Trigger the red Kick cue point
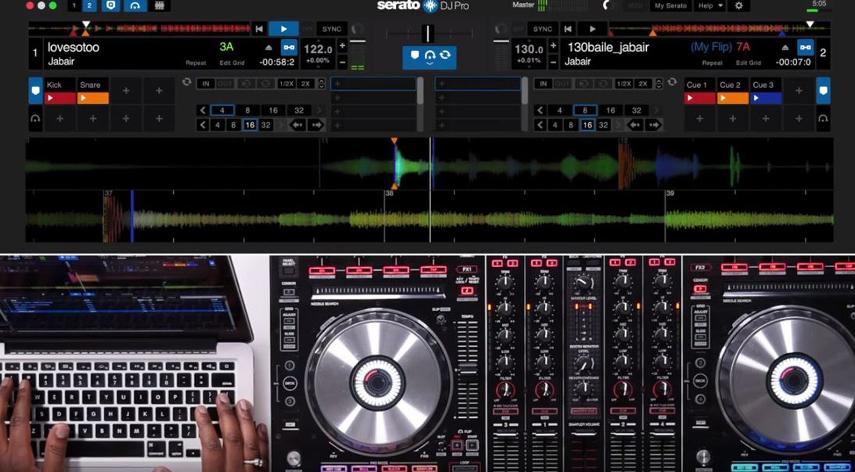Screen dimensions: 855x472 (60, 98)
